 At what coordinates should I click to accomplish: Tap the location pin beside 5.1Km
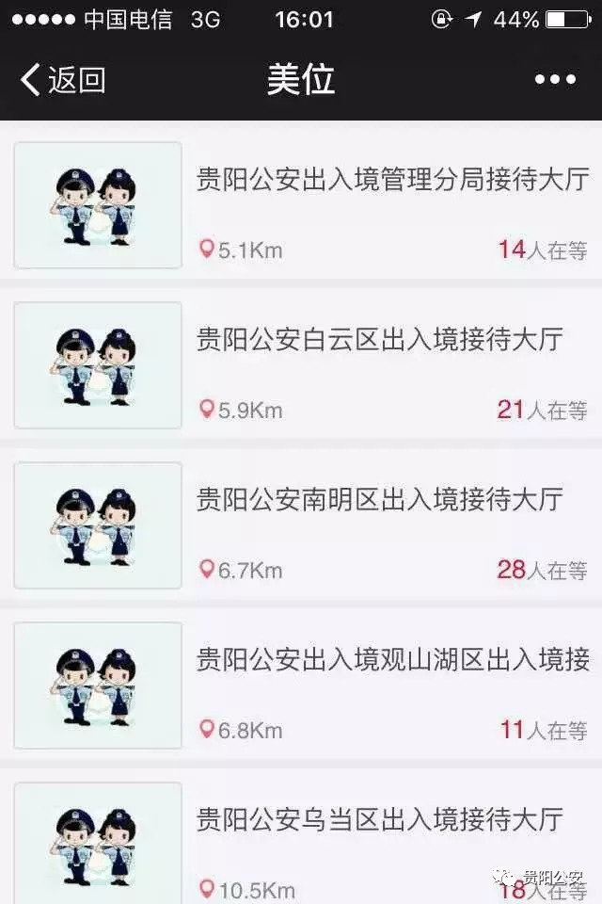(x=206, y=250)
